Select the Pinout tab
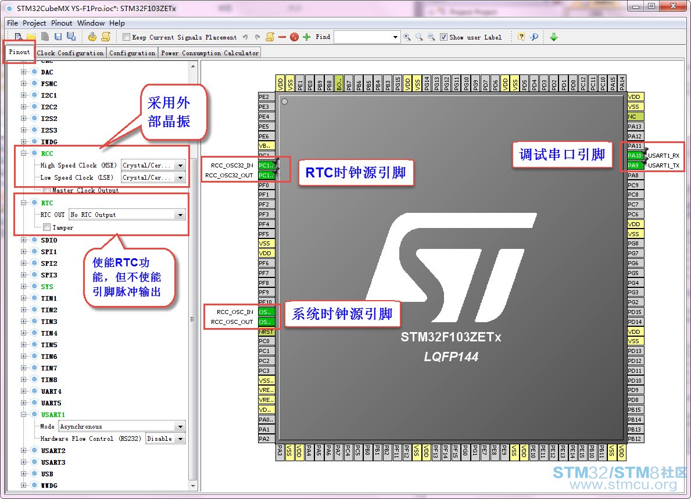The height and width of the screenshot is (499, 691). pyautogui.click(x=19, y=52)
